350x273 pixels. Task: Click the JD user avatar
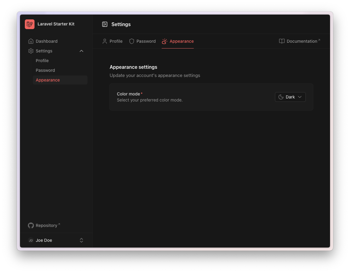point(31,240)
